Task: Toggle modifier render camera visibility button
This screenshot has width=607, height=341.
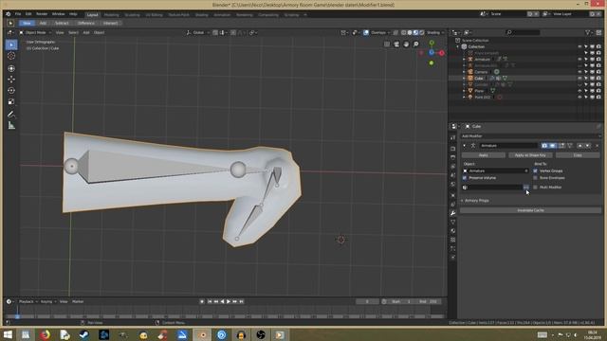Action: 544,145
